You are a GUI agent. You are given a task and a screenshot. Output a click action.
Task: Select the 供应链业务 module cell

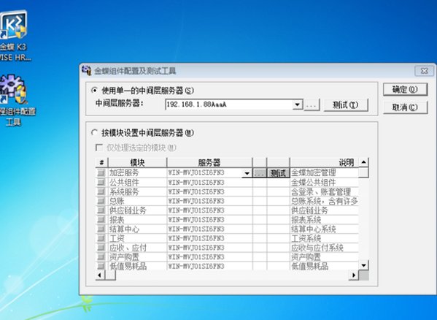point(137,210)
